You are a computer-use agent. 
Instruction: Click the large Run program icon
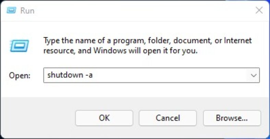point(20,46)
